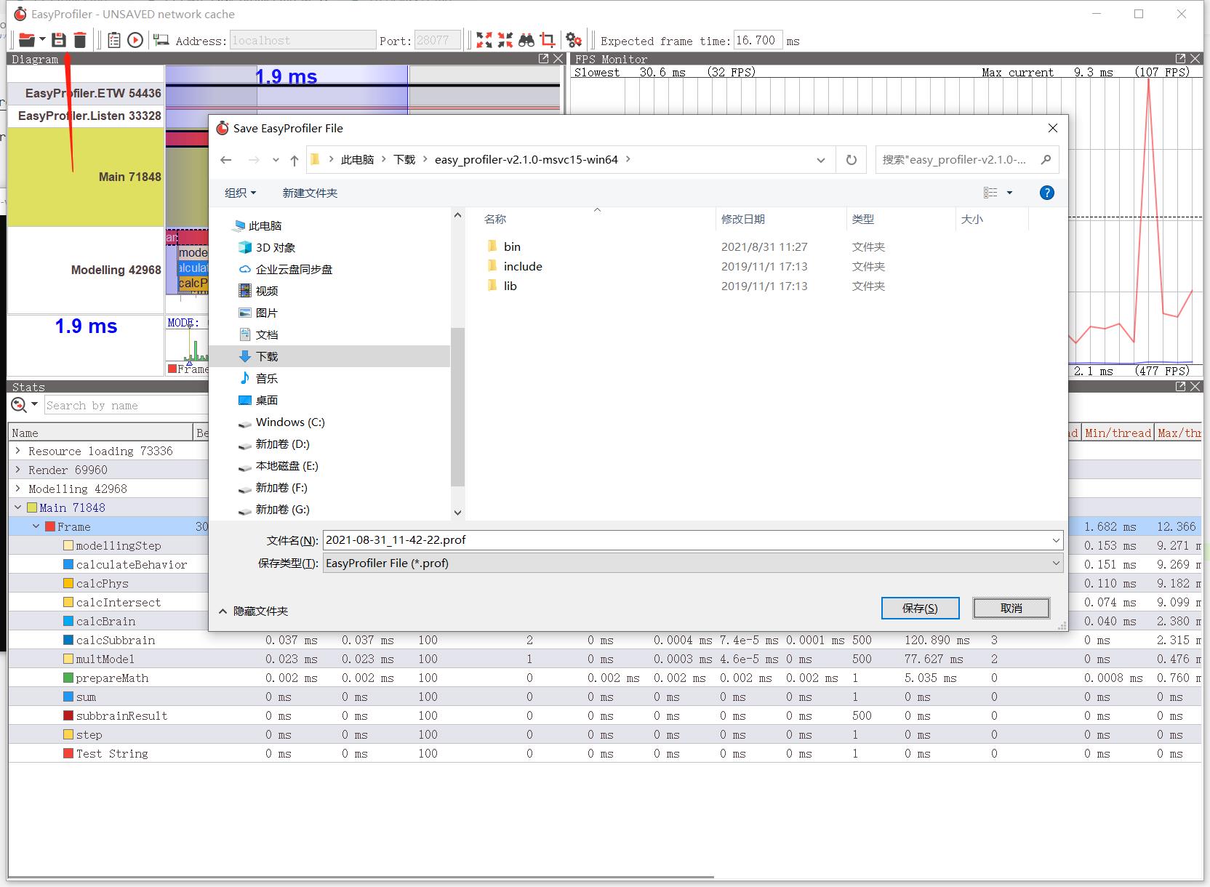This screenshot has width=1210, height=887.
Task: Select the include folder
Action: point(522,266)
